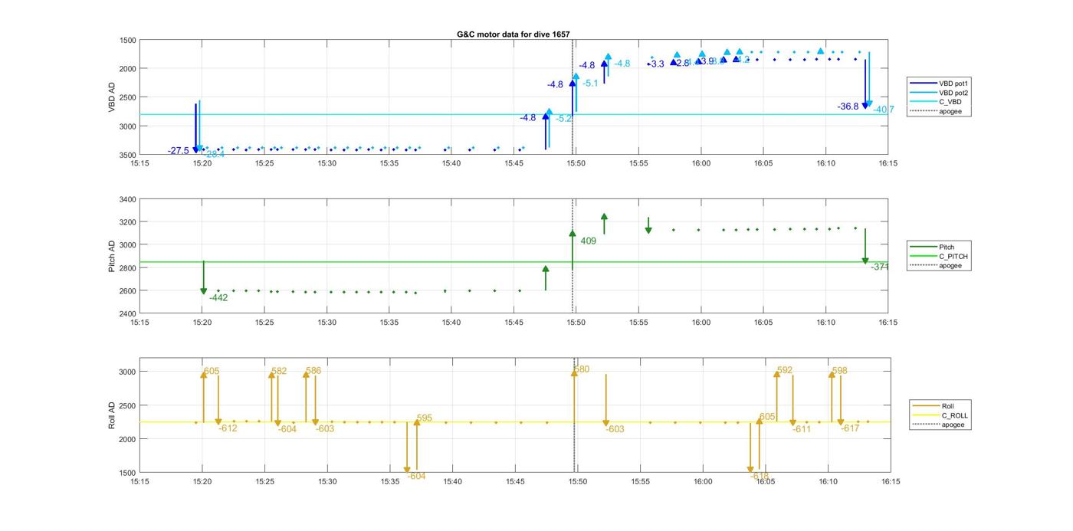Click the "586" roll data label
Image resolution: width=1073 pixels, height=531 pixels.
pyautogui.click(x=313, y=371)
